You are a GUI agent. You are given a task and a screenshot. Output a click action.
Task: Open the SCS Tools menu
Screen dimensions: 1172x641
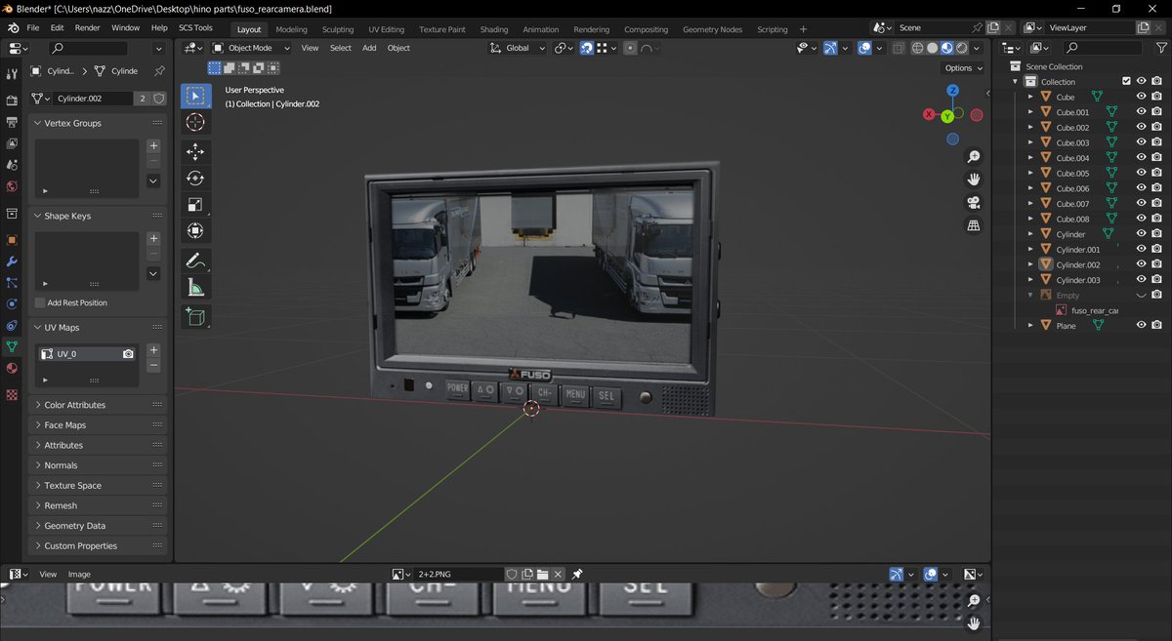195,28
